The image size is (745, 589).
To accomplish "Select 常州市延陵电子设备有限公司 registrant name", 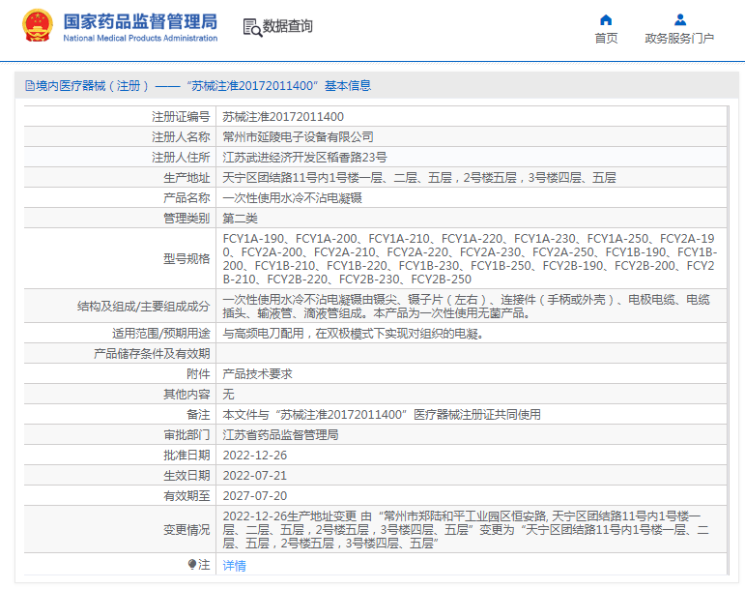I will click(x=298, y=137).
